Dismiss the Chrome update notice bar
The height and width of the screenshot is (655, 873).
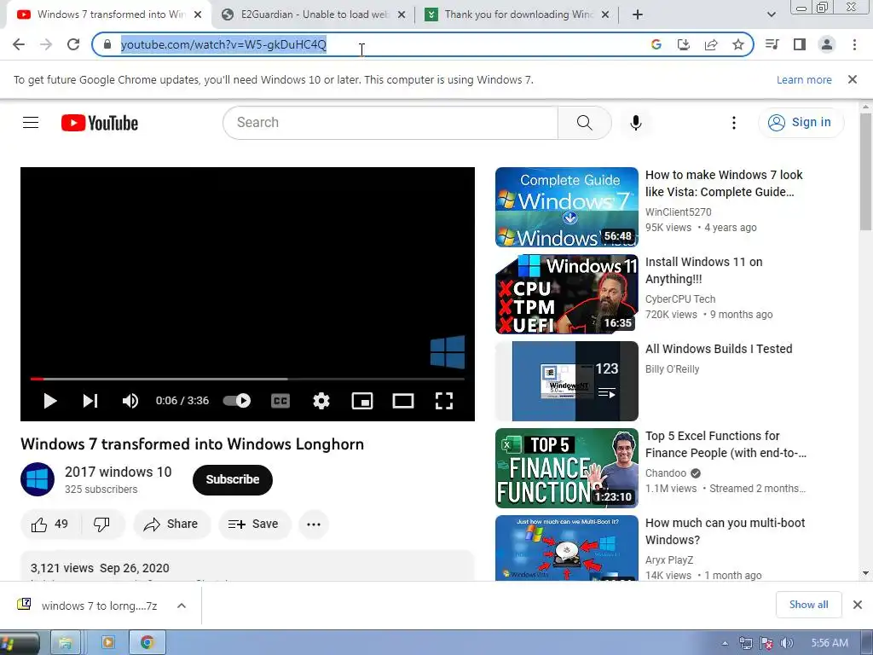(853, 79)
